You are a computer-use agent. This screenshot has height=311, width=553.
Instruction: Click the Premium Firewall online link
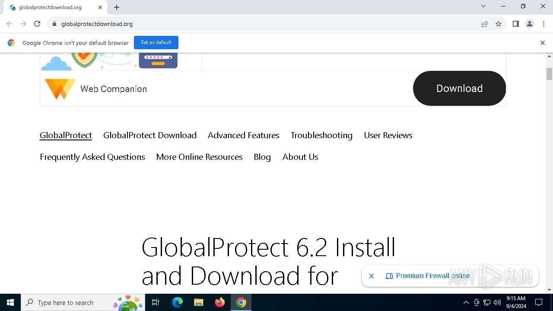432,276
